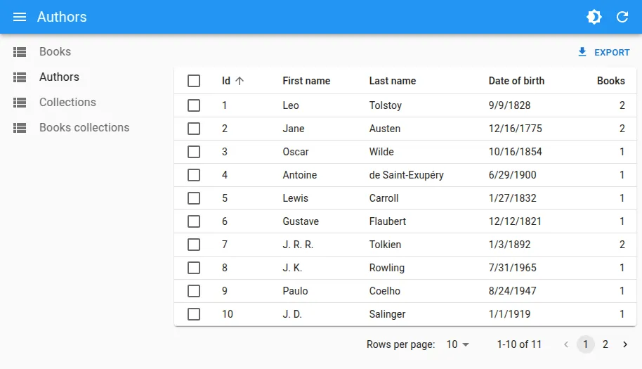Go to next page using the right chevron
The width and height of the screenshot is (642, 369).
click(x=625, y=344)
